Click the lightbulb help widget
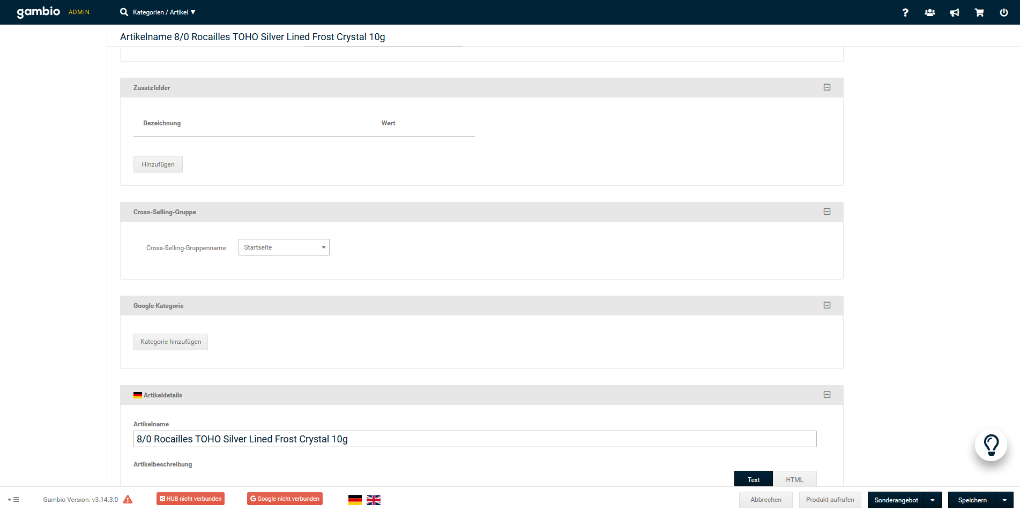This screenshot has width=1020, height=512. pyautogui.click(x=991, y=445)
